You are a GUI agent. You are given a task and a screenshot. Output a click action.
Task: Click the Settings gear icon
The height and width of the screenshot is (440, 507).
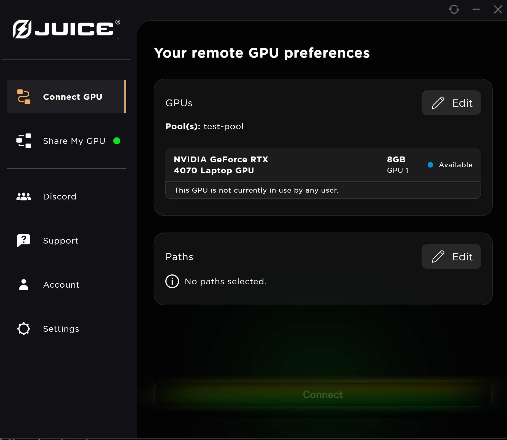click(x=24, y=329)
